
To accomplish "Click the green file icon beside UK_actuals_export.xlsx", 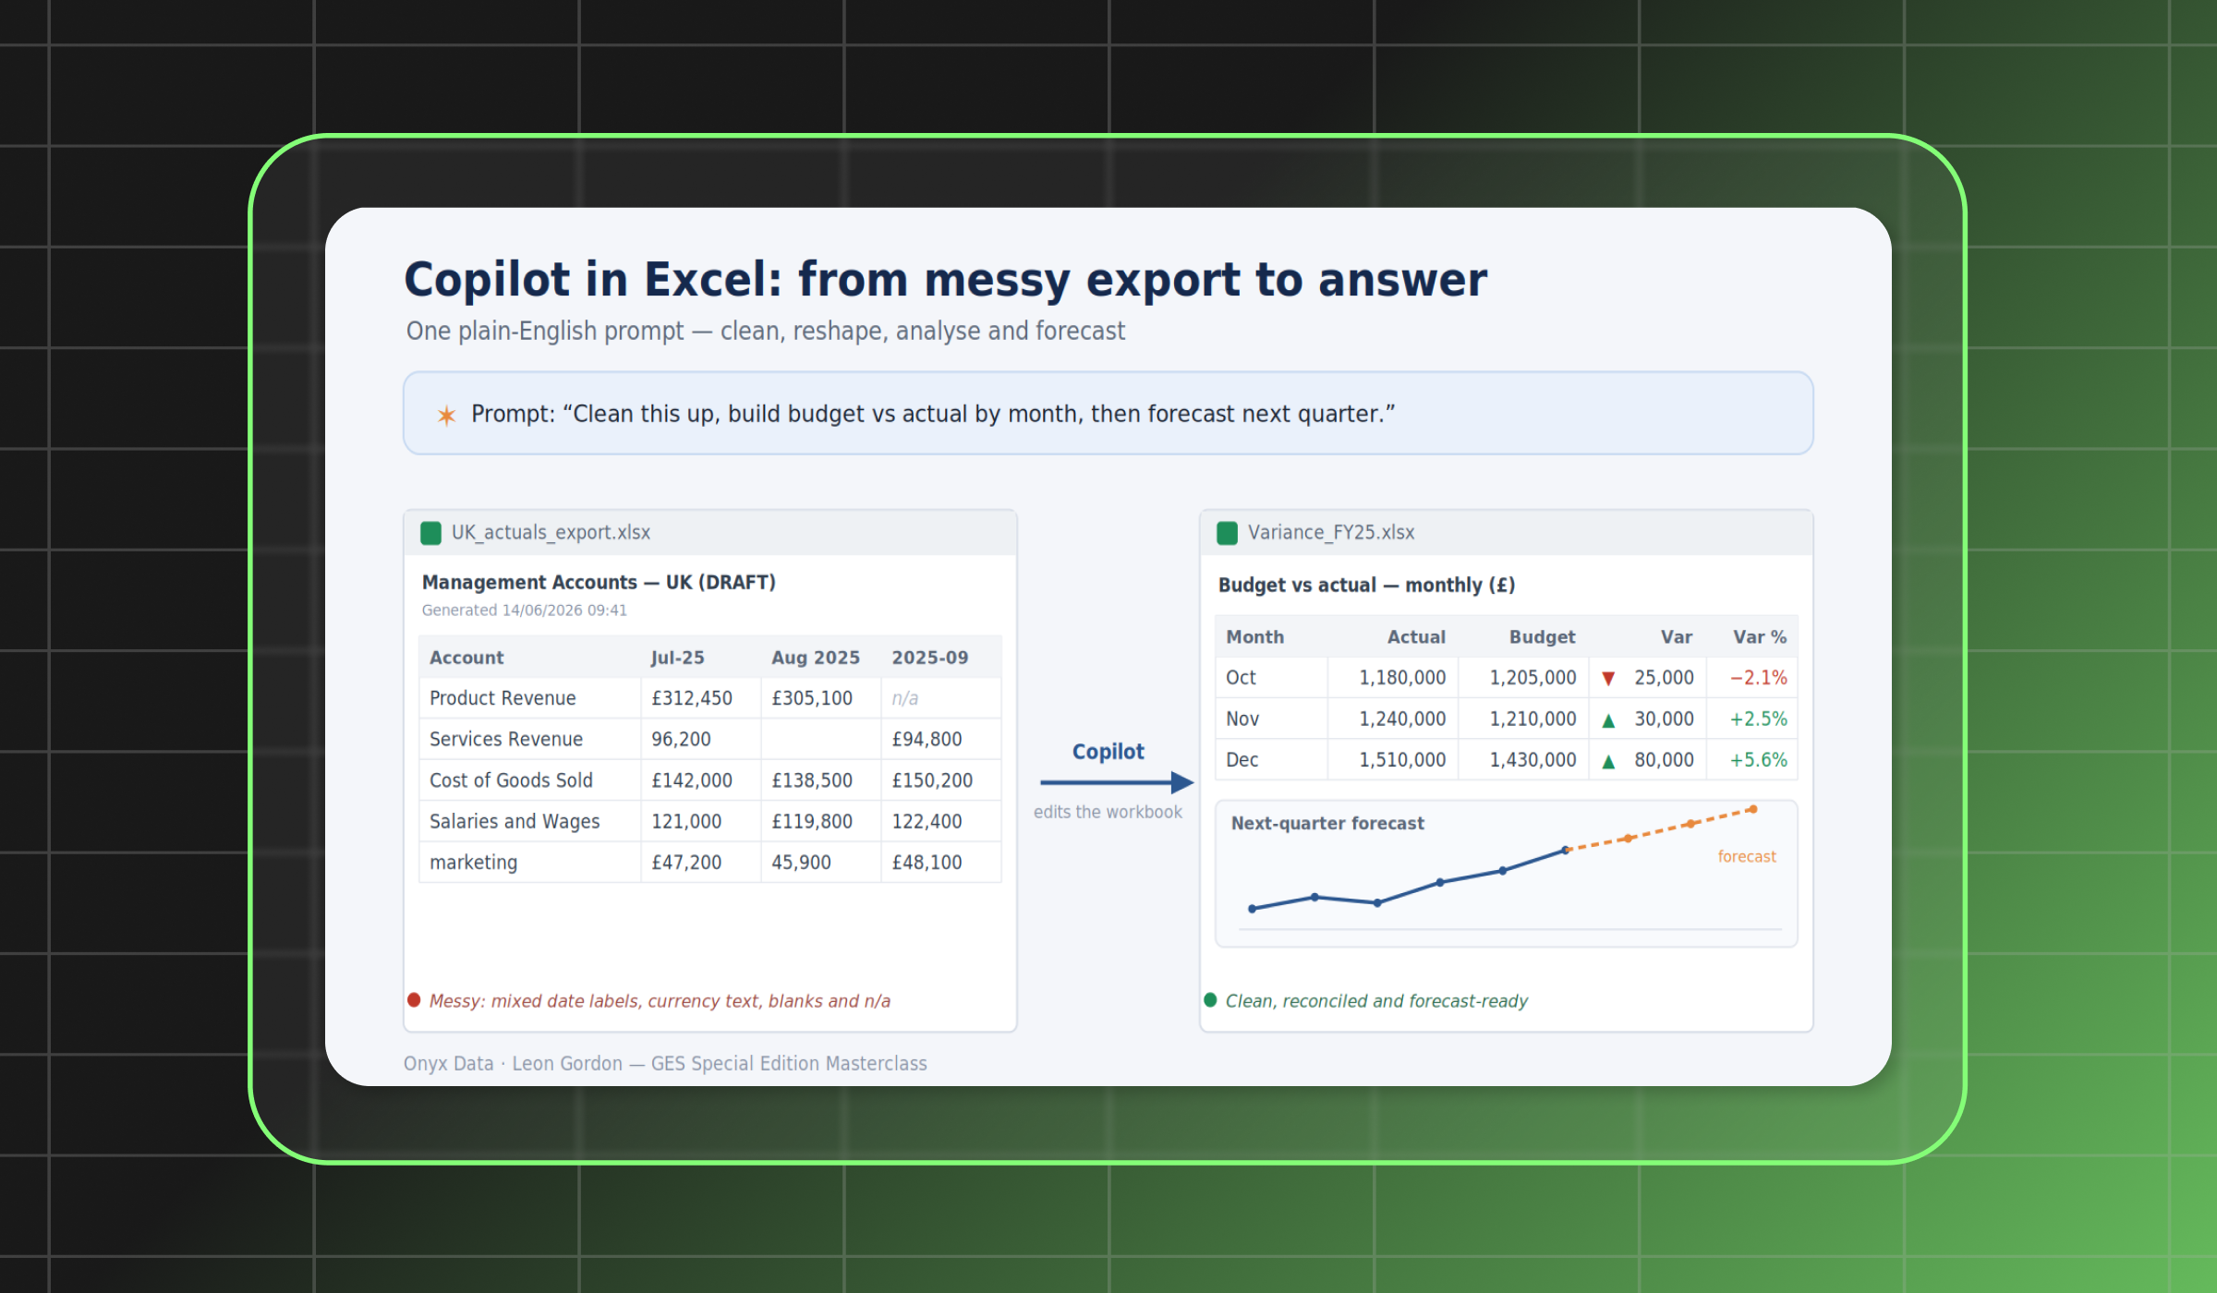I will (x=430, y=533).
